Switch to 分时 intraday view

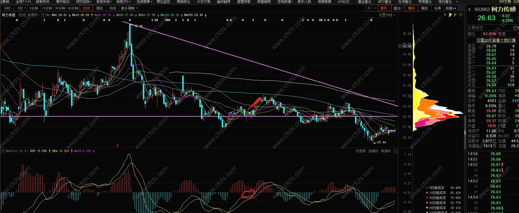click(x=7, y=8)
